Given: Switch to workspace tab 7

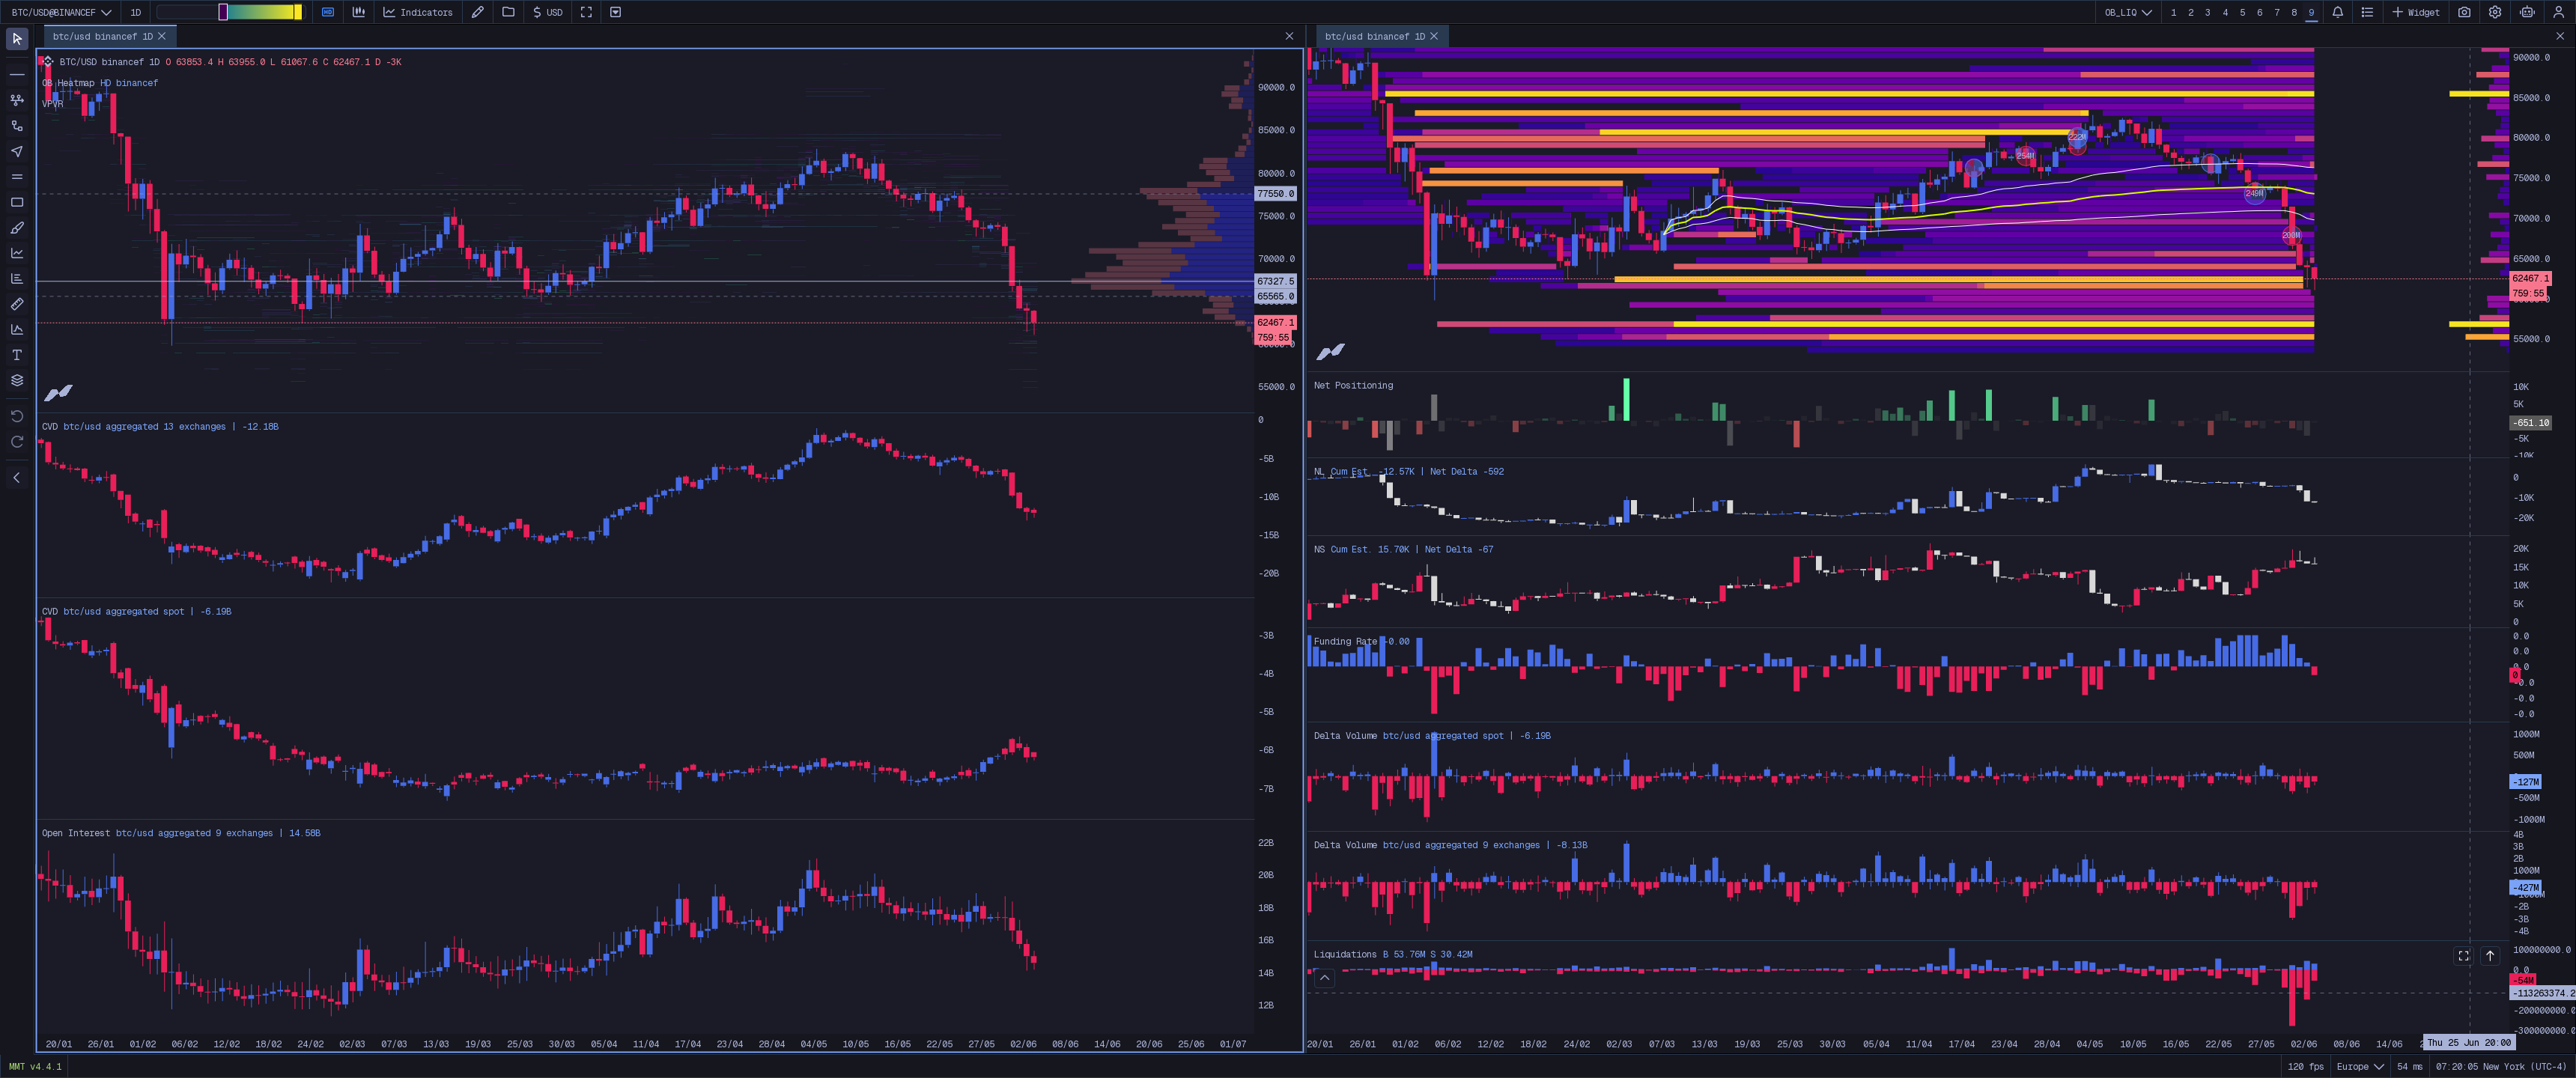Looking at the screenshot, I should click(x=2276, y=12).
